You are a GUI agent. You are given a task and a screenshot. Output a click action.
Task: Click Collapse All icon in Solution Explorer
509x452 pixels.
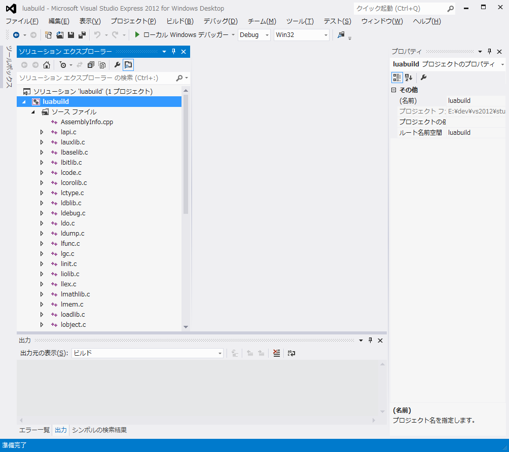(x=91, y=65)
